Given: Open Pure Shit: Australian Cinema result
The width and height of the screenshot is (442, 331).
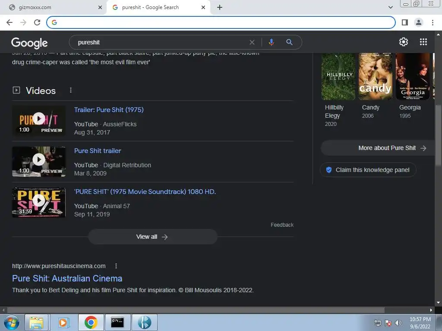Looking at the screenshot, I should [x=67, y=278].
